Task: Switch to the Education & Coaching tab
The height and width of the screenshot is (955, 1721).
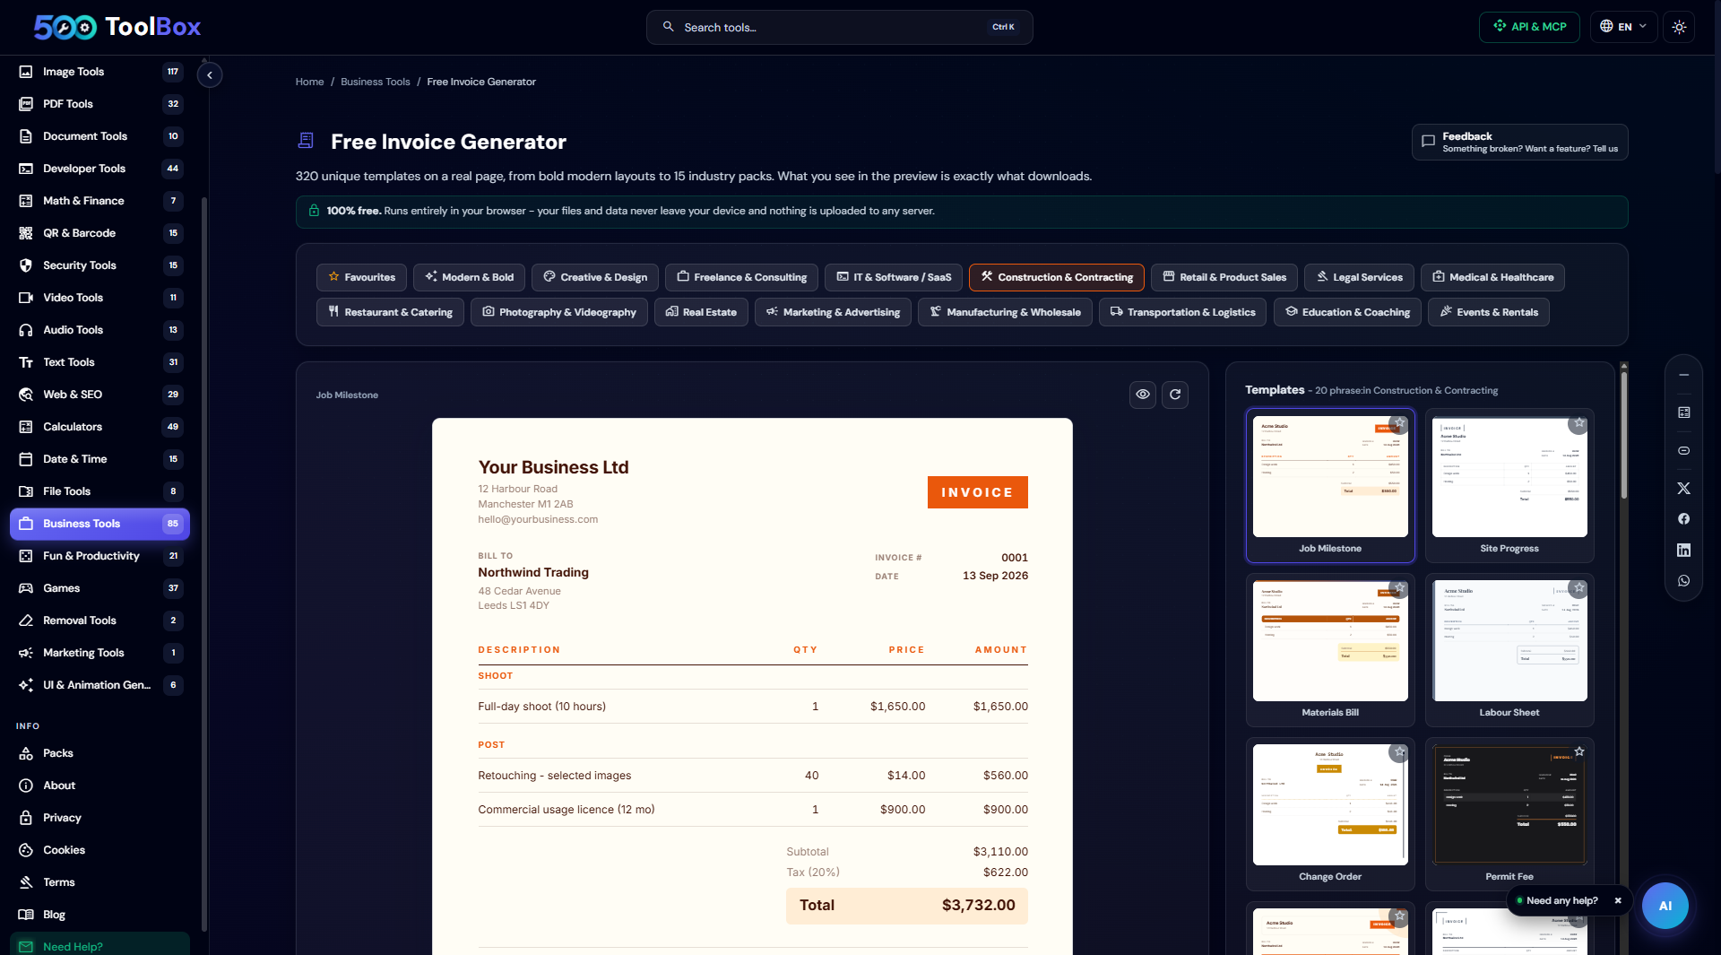Action: pyautogui.click(x=1347, y=312)
